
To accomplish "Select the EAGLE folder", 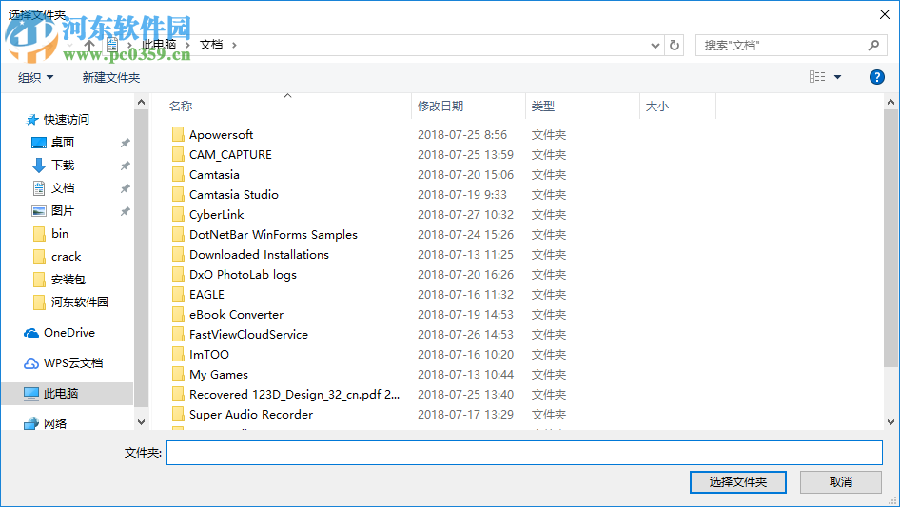I will tap(206, 295).
